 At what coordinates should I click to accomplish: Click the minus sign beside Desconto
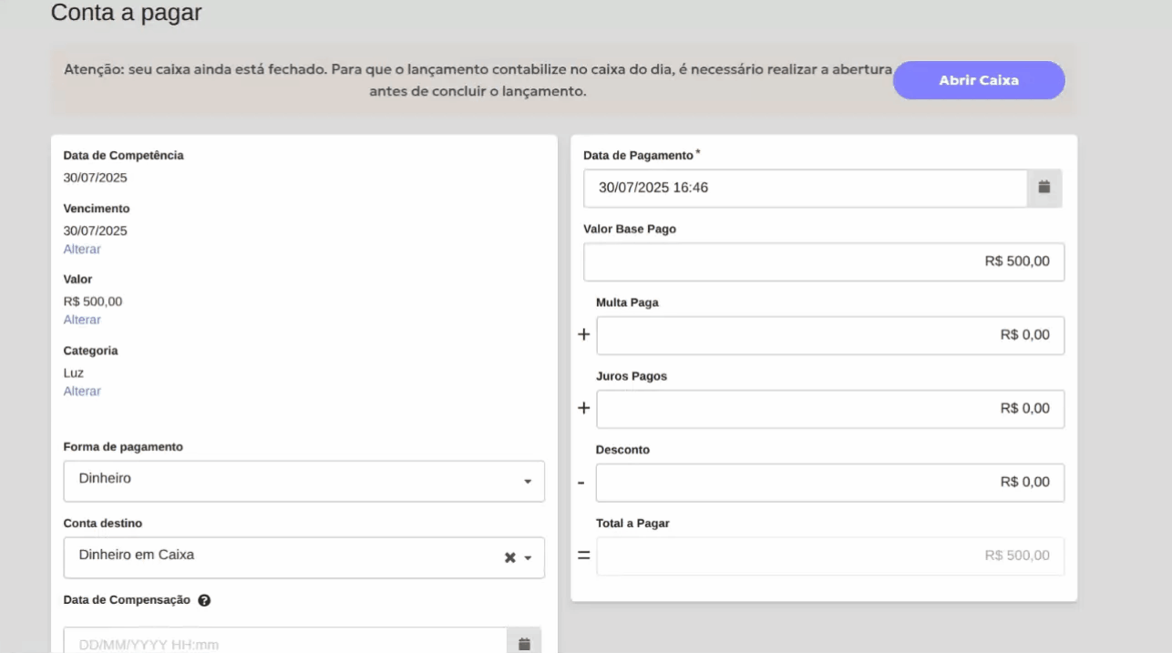pyautogui.click(x=581, y=483)
